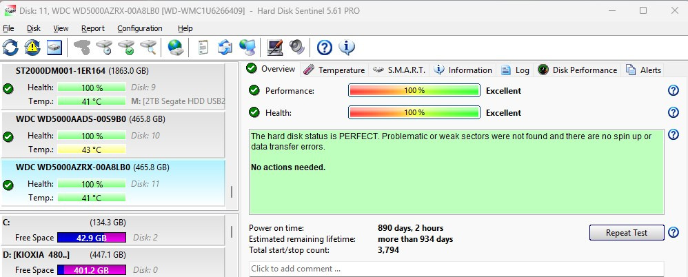Click help icon beside Performance rating
This screenshot has height=277, width=688.
(674, 91)
